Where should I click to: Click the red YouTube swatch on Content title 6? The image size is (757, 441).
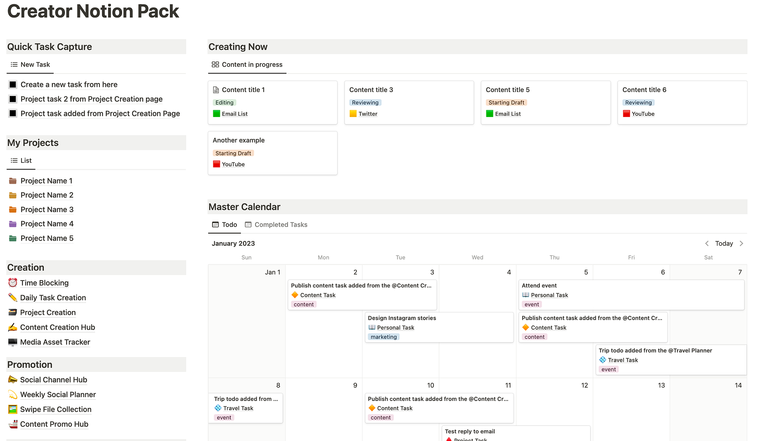[626, 114]
